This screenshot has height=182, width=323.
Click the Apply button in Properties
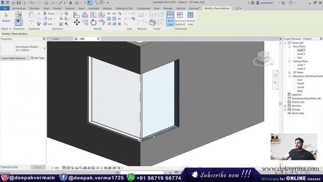coord(38,167)
